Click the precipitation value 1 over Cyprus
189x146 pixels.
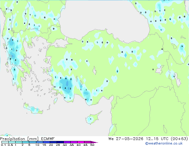point(91,119)
